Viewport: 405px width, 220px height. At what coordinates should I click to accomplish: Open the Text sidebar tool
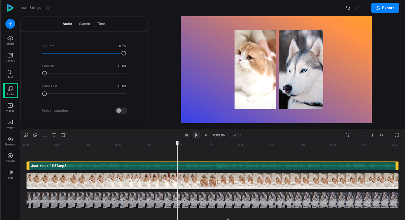[x=10, y=74]
